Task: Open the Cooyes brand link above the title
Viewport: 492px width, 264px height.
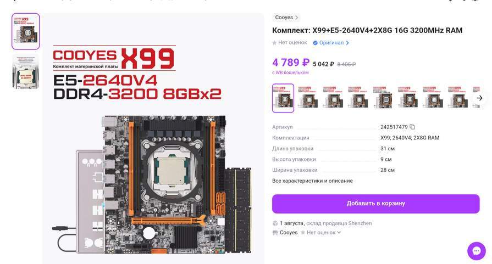Action: pyautogui.click(x=284, y=18)
